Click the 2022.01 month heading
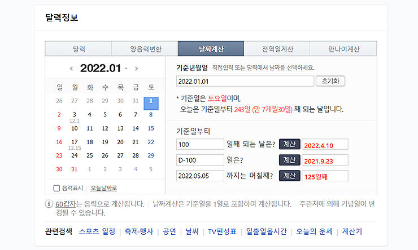The image size is (418, 250). point(101,68)
